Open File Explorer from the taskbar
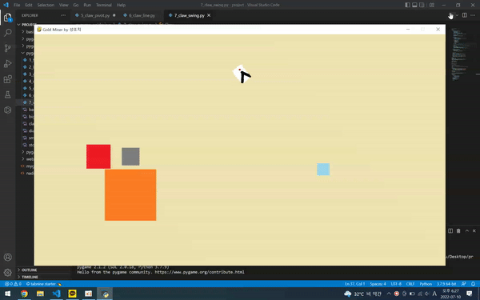The width and height of the screenshot is (480, 300). 40,294
